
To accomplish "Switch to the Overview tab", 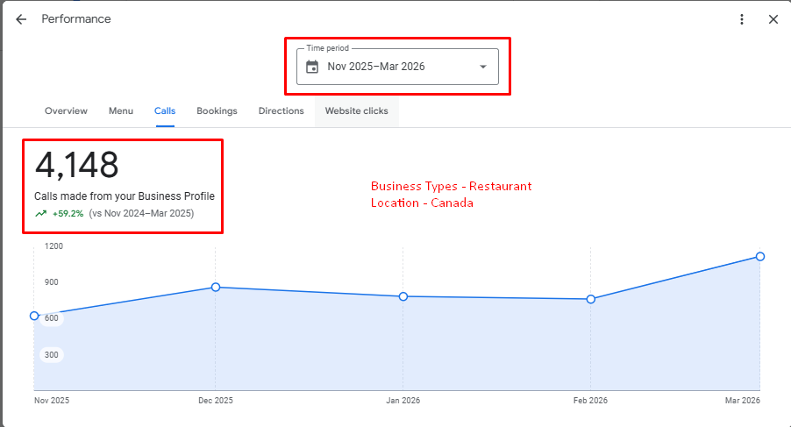I will [x=66, y=111].
